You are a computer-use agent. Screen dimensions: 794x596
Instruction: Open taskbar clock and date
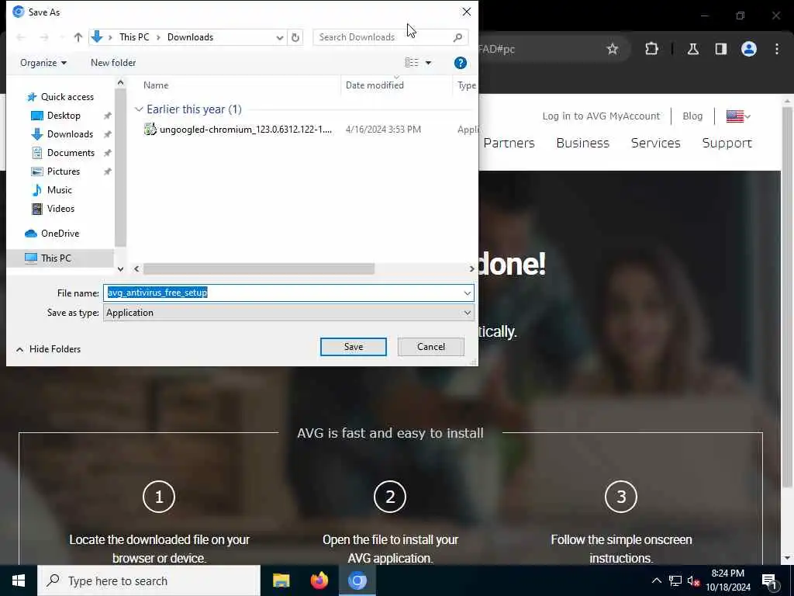pos(727,580)
